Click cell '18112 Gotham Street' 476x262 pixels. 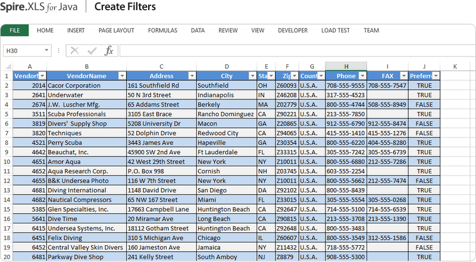click(x=161, y=228)
